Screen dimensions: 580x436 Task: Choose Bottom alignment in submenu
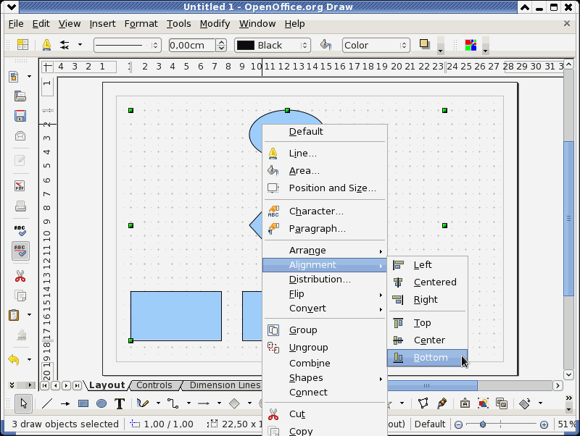[427, 358]
